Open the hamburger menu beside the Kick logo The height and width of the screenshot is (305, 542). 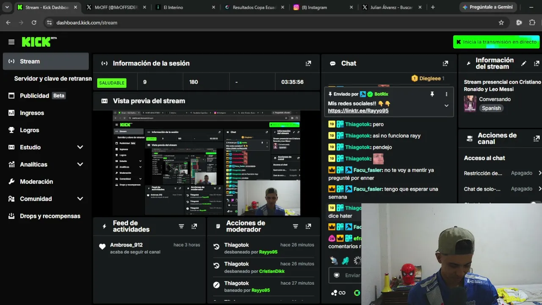point(11,42)
